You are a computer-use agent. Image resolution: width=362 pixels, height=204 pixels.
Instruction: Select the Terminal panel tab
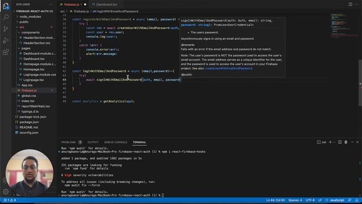[x=139, y=142]
